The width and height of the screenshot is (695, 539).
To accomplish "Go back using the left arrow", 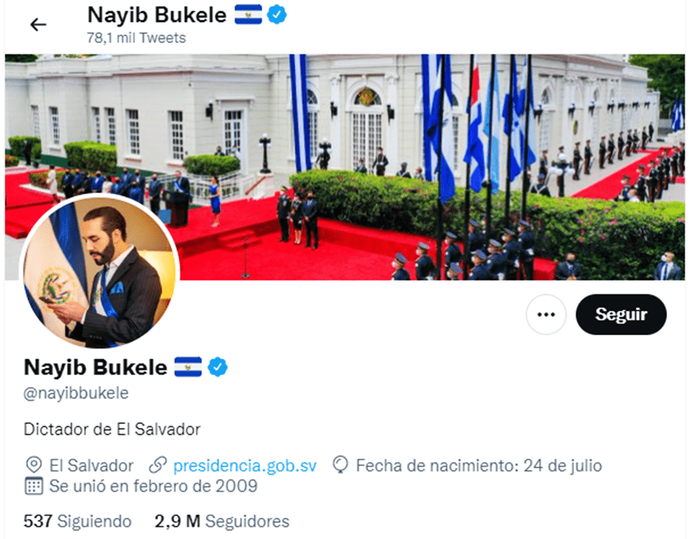I will tap(38, 24).
